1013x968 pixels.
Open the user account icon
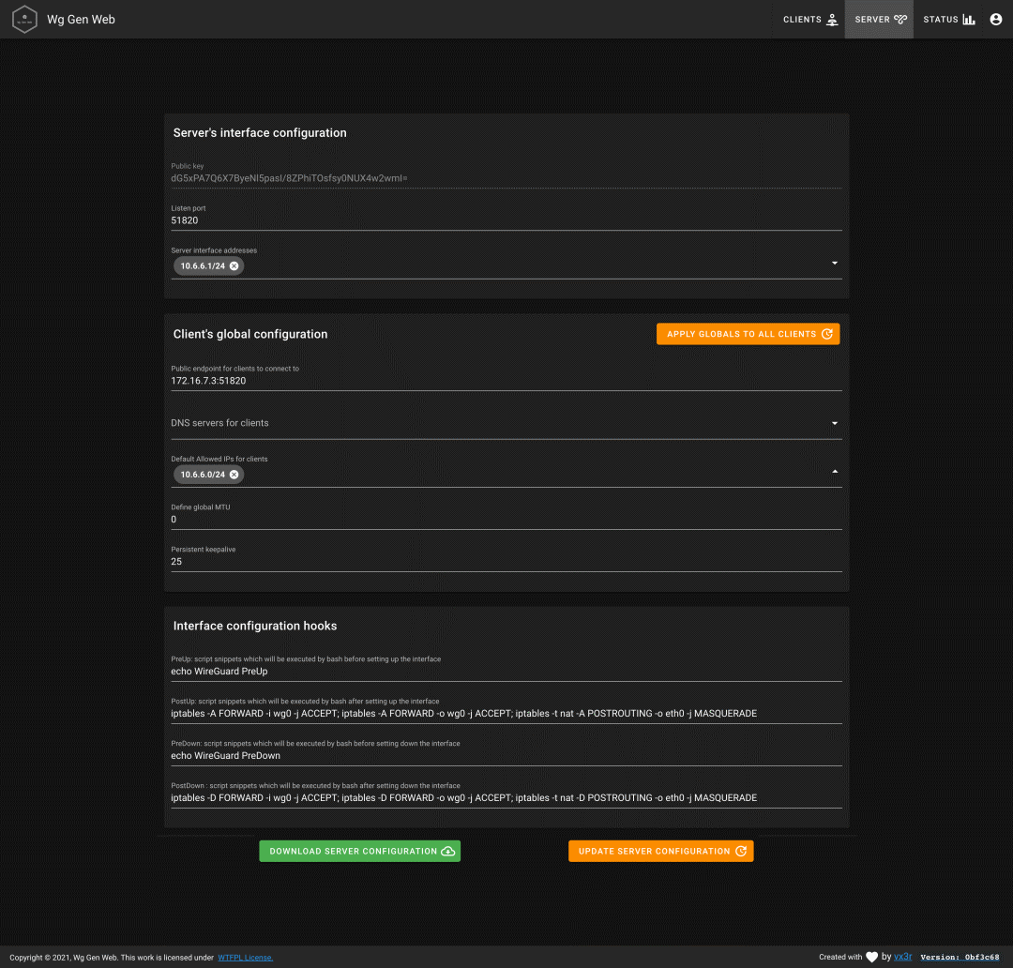point(995,20)
